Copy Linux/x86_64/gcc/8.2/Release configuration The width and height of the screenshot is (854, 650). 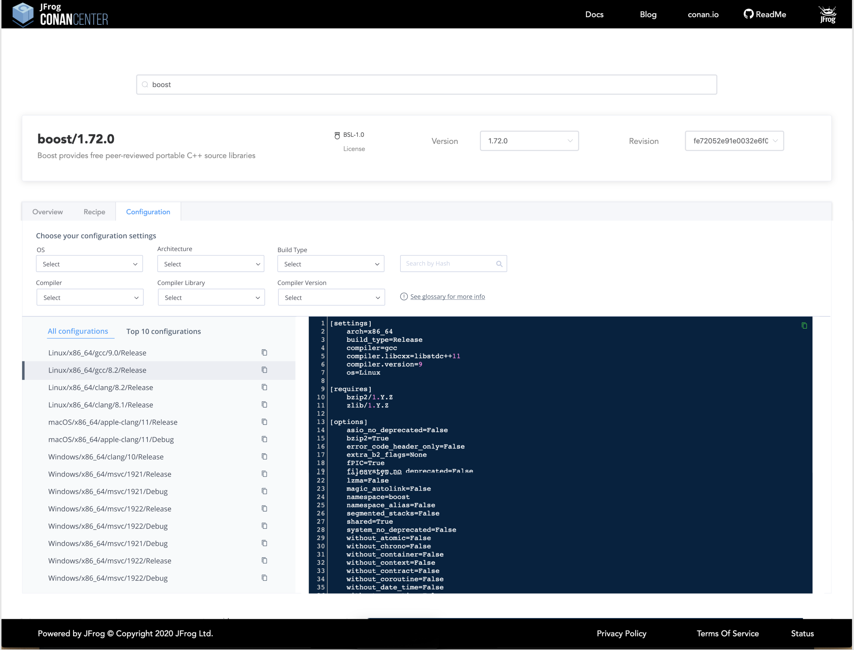264,370
